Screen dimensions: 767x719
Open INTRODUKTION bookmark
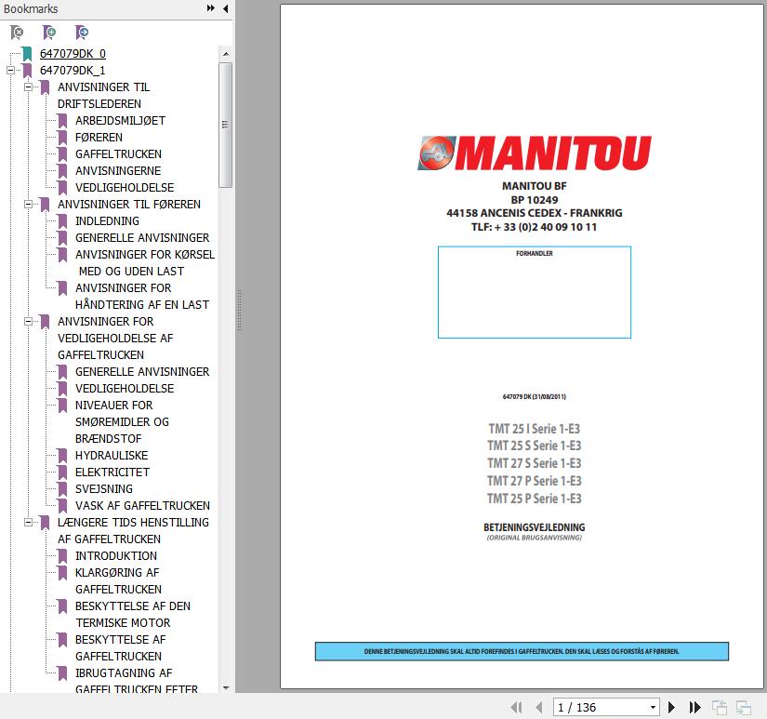pyautogui.click(x=116, y=556)
